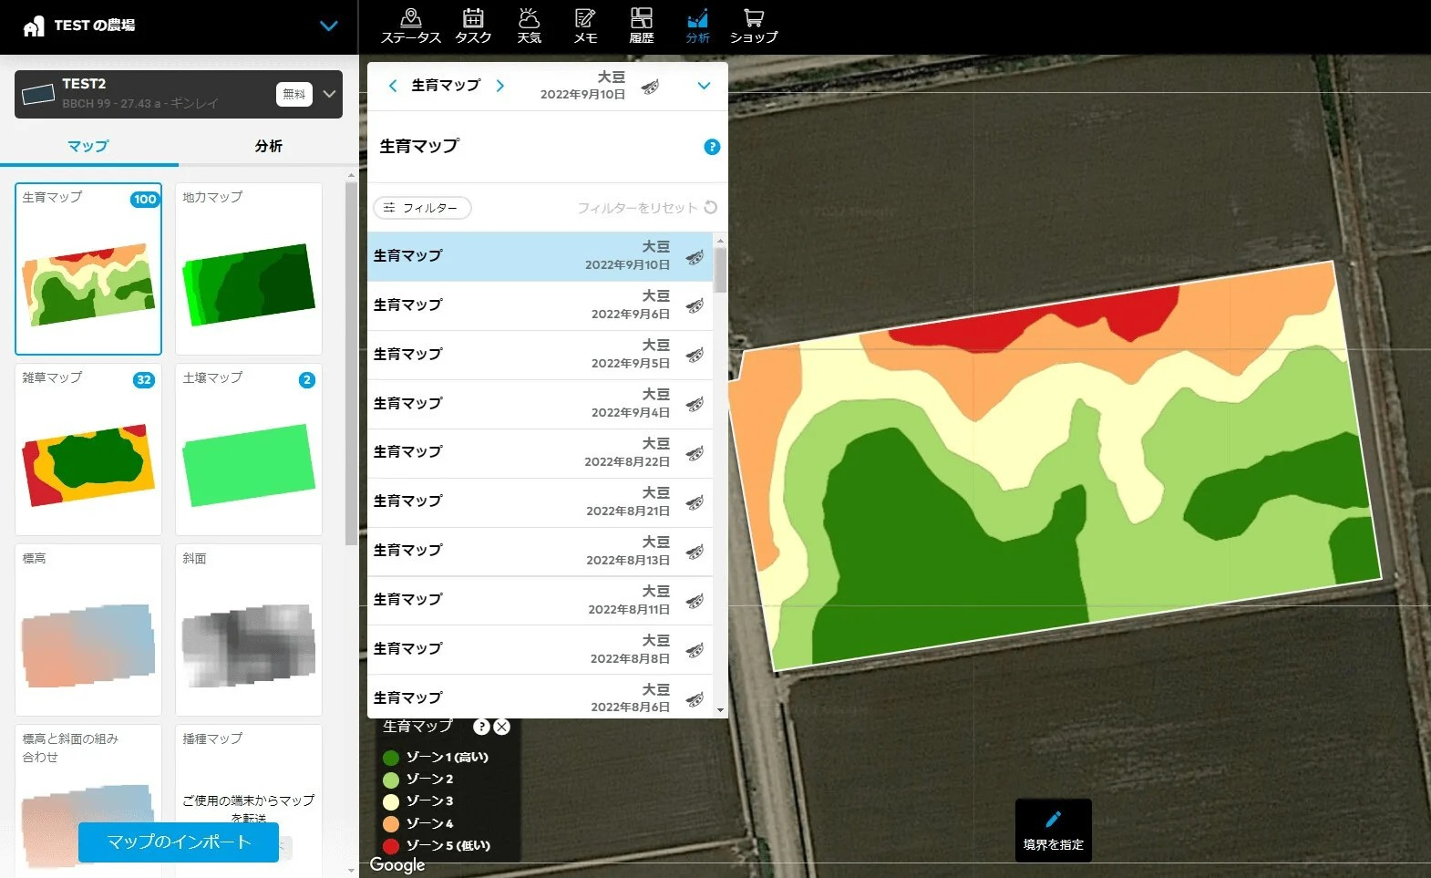Open the ショップ shopping cart icon
Screen dimensions: 1431x878
(x=753, y=26)
